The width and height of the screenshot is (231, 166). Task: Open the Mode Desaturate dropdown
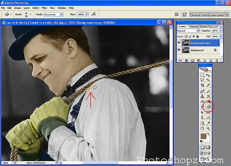[62, 14]
